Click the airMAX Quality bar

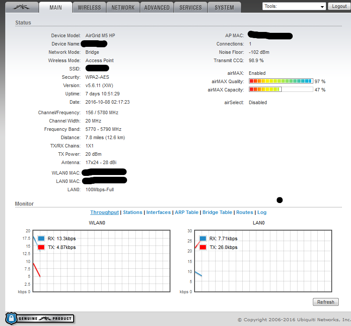tap(281, 81)
